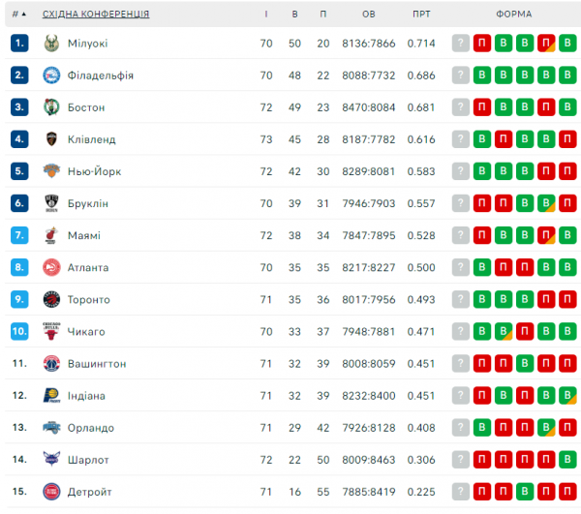Click the last form result for Шарлот
This screenshot has width=581, height=514.
pos(567,460)
